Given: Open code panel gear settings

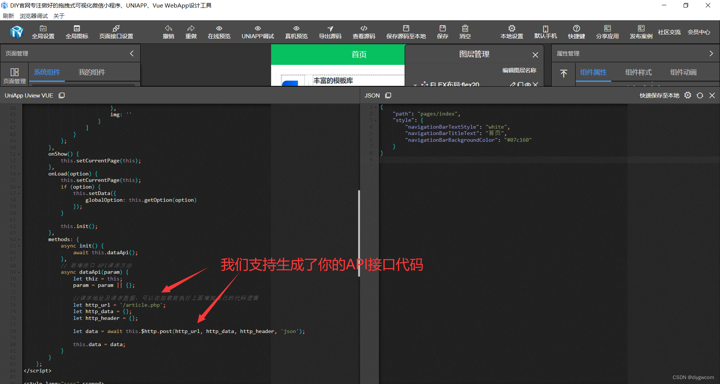Looking at the screenshot, I should click(688, 95).
